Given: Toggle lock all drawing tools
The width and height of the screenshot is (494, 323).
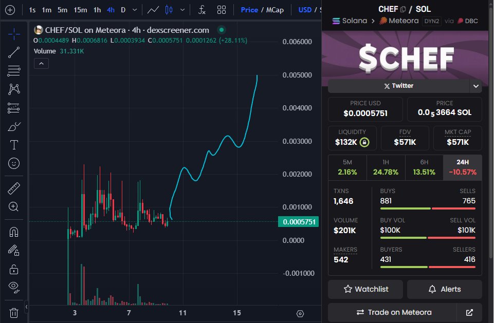Looking at the screenshot, I should pos(14,270).
